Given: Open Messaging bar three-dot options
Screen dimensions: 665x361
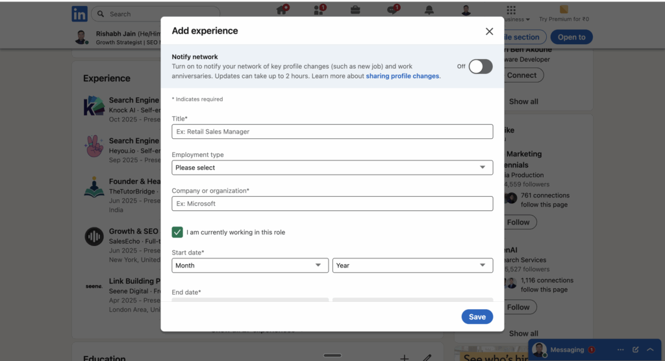Looking at the screenshot, I should coord(621,349).
